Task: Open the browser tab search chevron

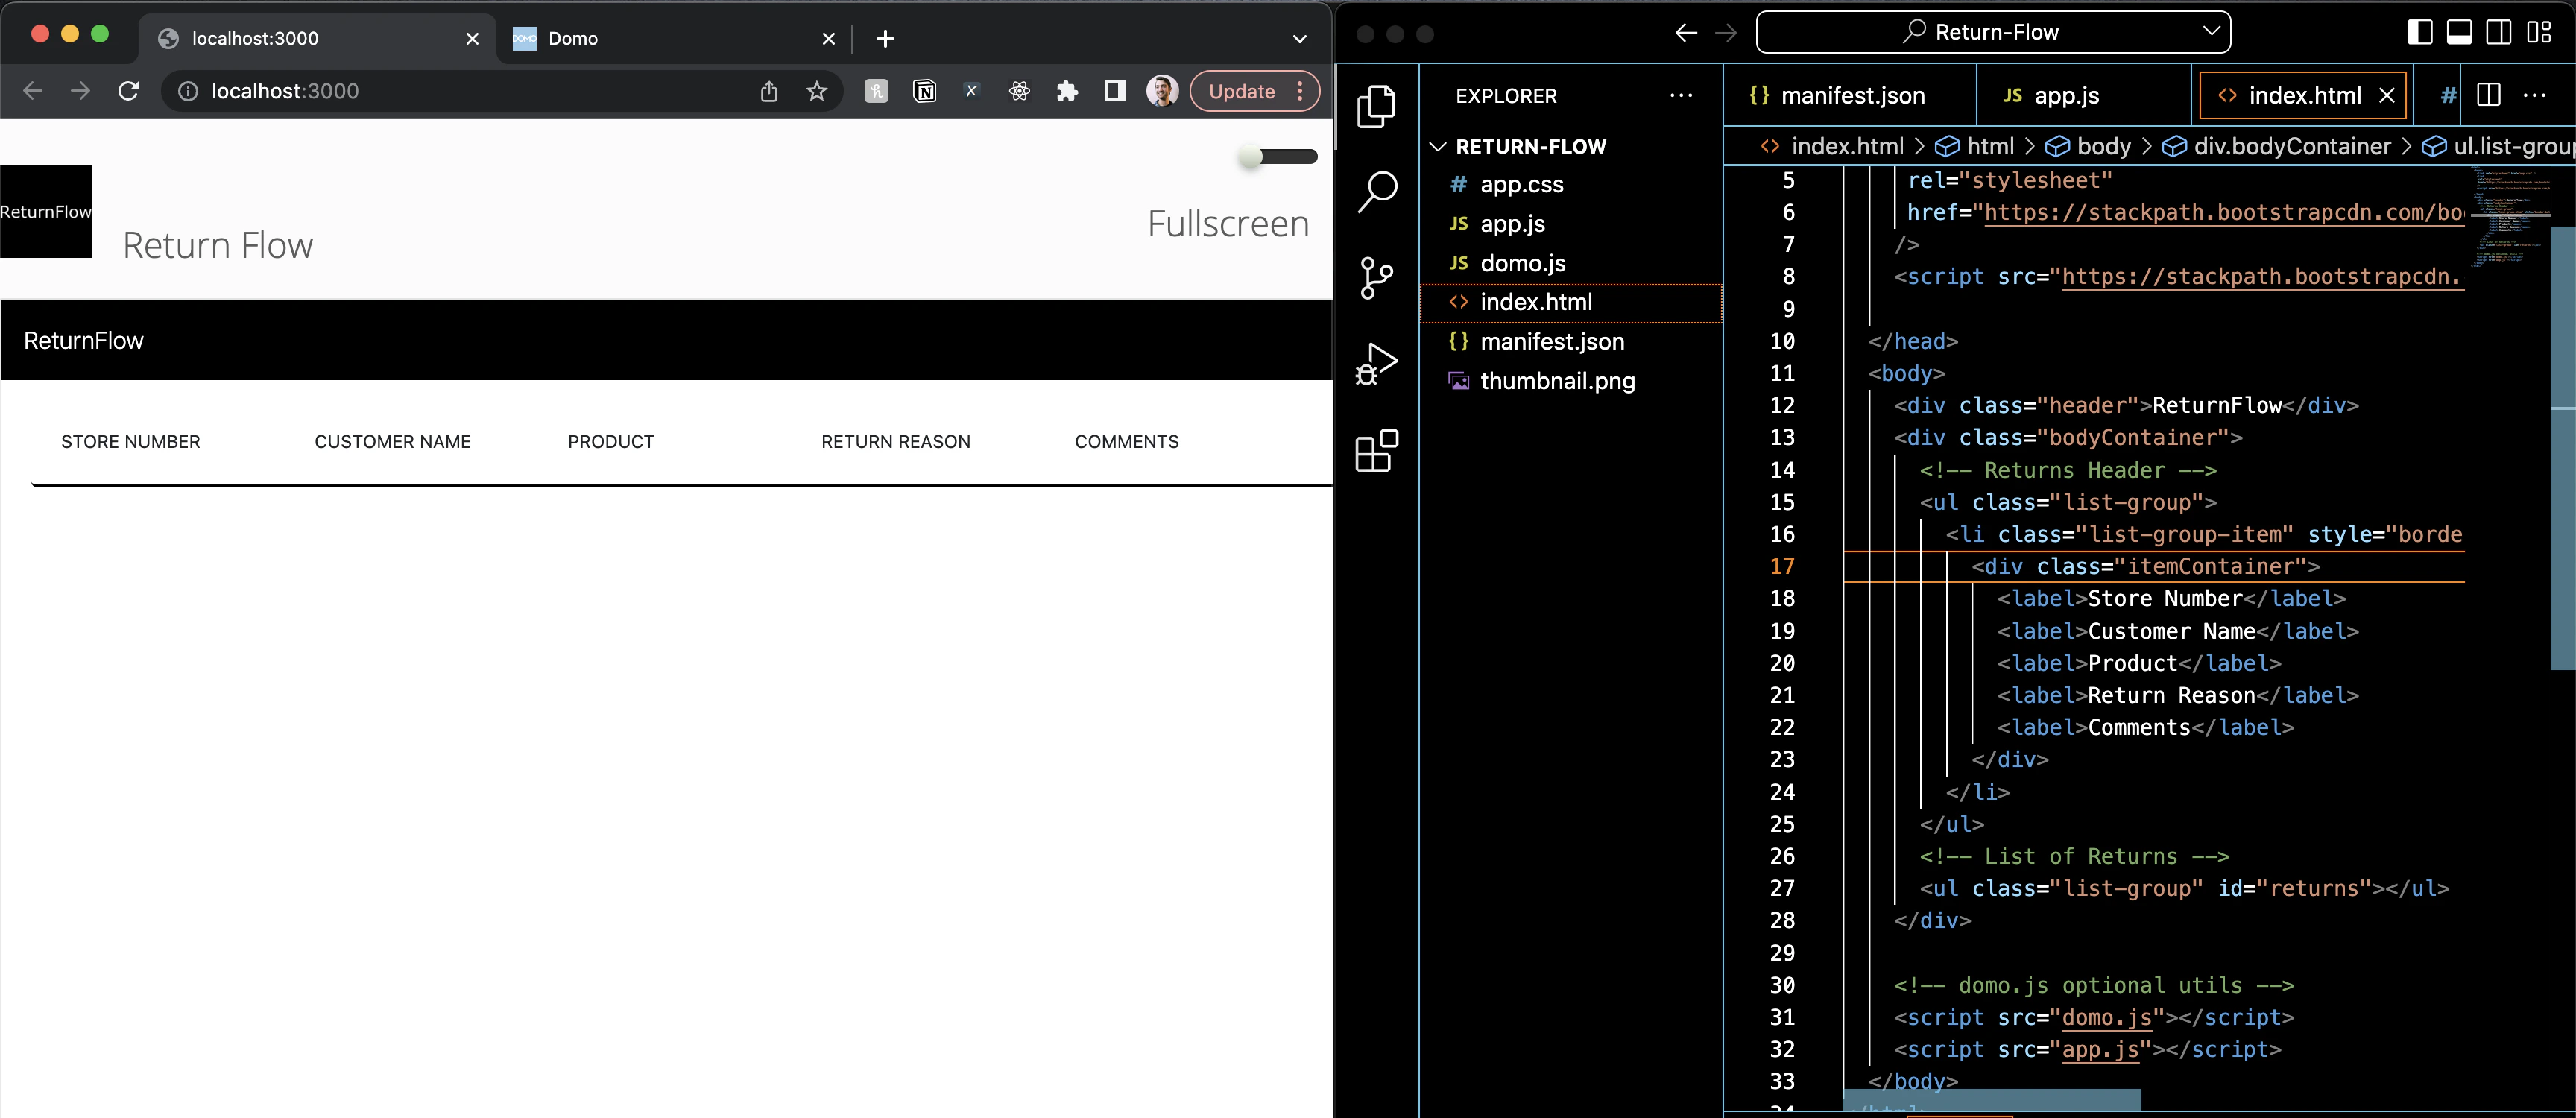Action: [x=1299, y=39]
